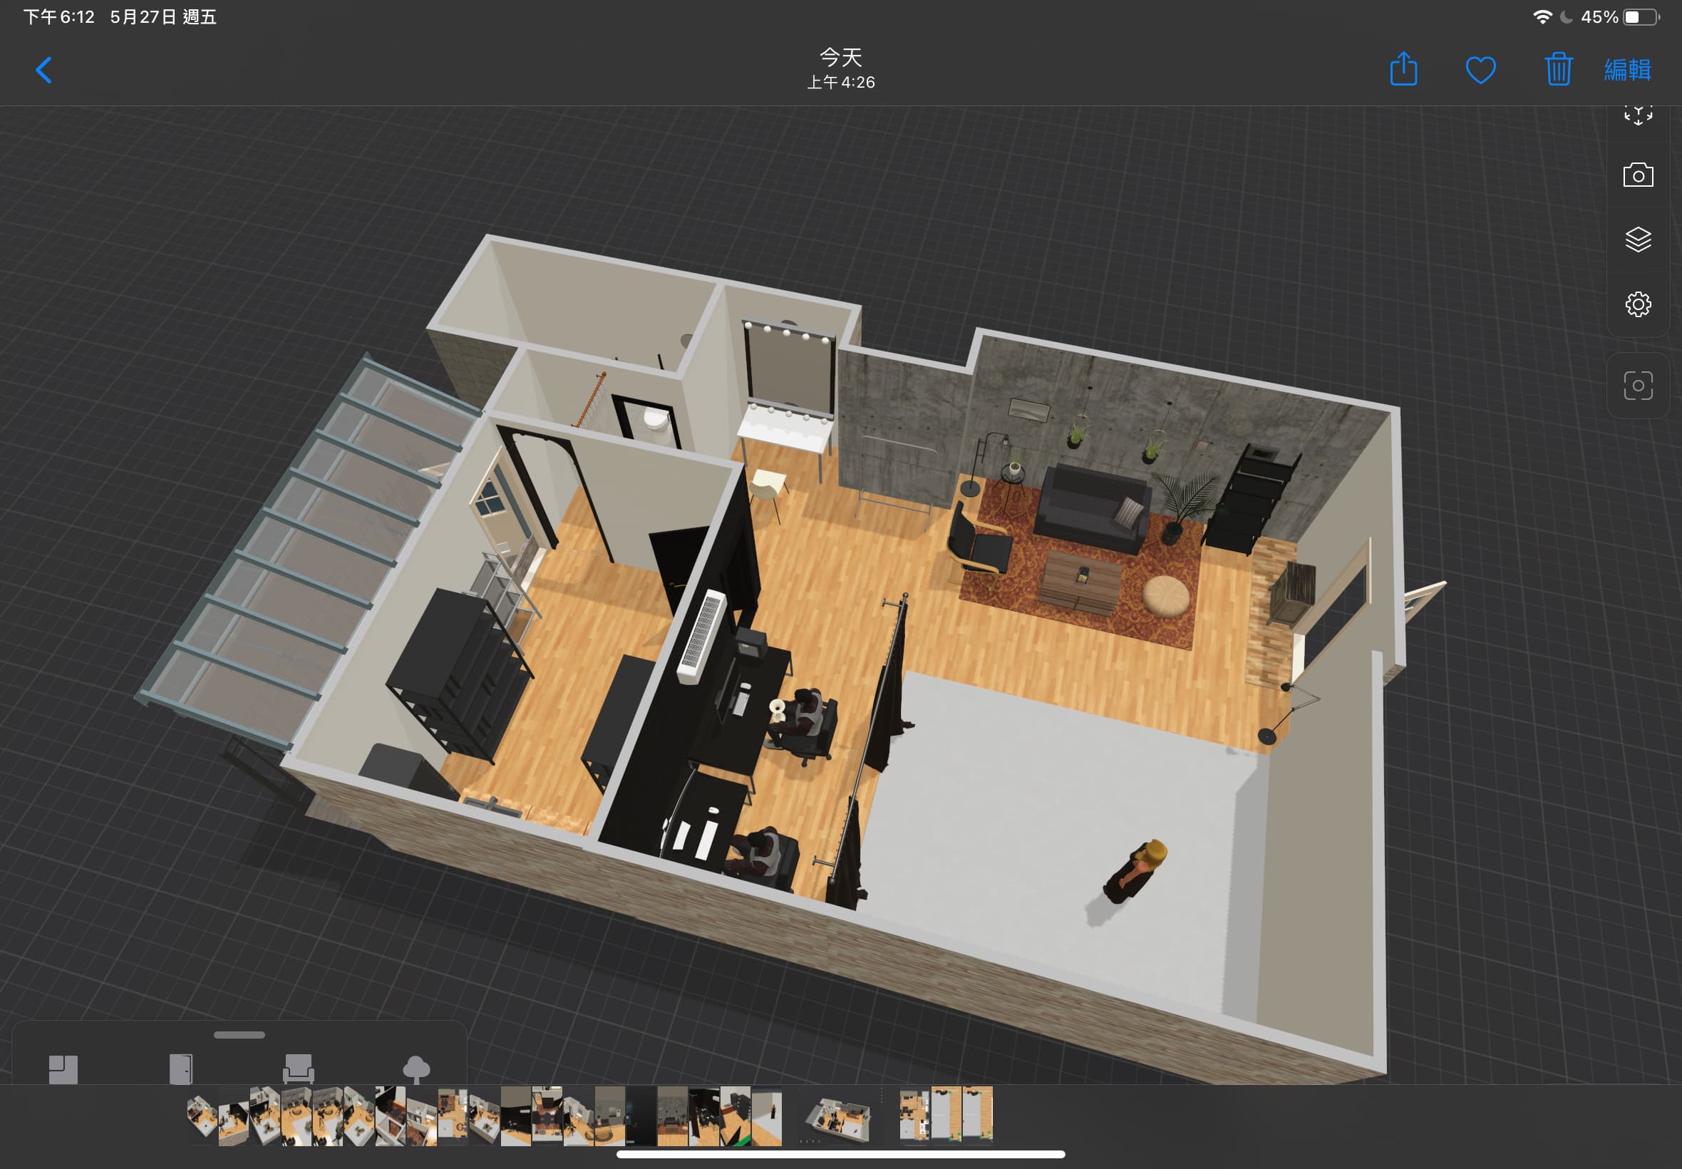Tap the battery percentage indicator
Image resolution: width=1682 pixels, height=1169 pixels.
1599,17
